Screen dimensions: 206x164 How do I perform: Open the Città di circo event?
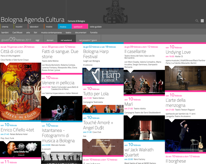(x=12, y=52)
